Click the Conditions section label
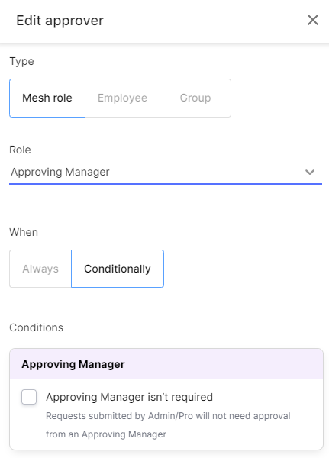 36,327
